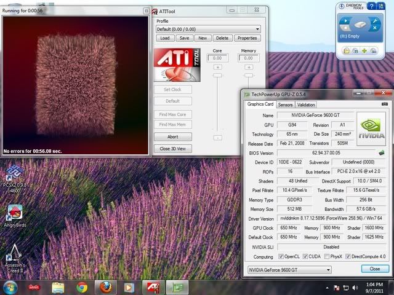
Task: Click the Close button in GPU-Z
Action: (x=375, y=269)
